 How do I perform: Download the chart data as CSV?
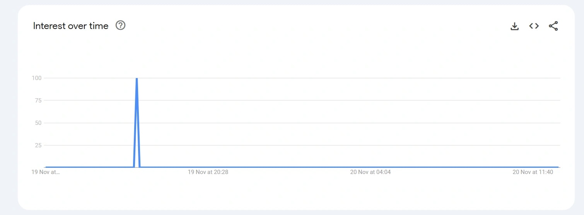pos(514,26)
